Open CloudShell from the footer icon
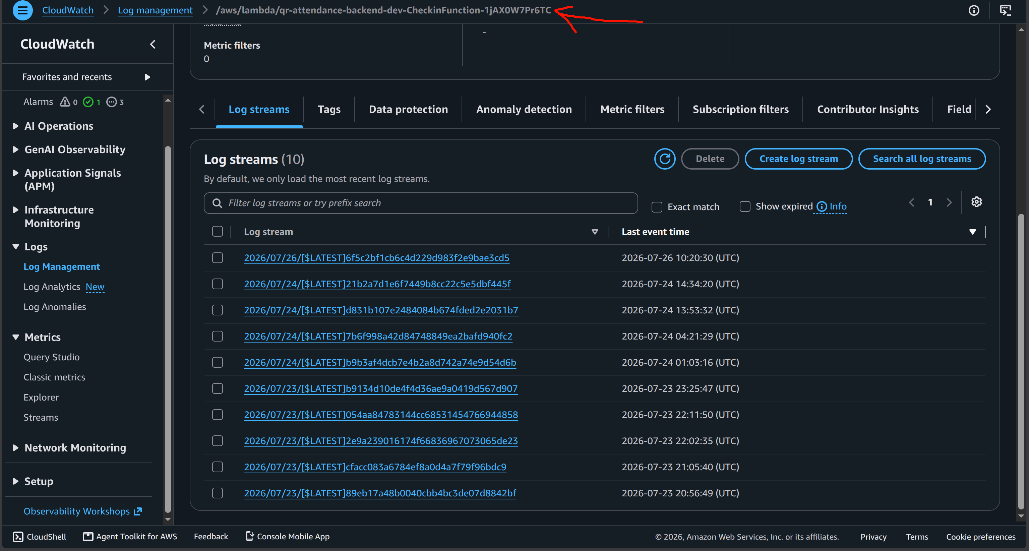The image size is (1029, 551). click(x=18, y=537)
